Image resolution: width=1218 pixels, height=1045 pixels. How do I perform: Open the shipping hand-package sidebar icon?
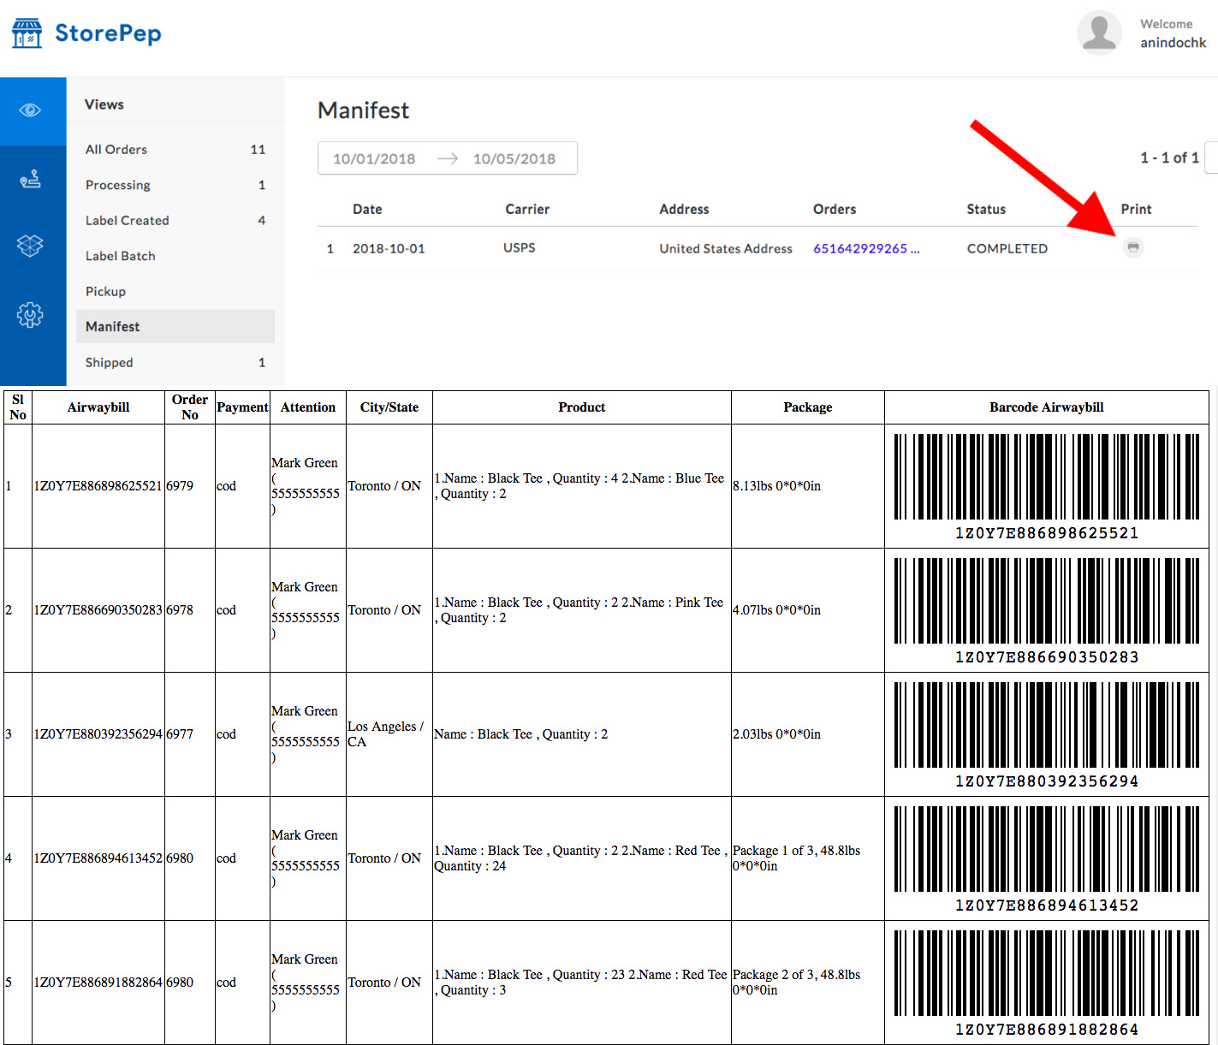point(30,179)
